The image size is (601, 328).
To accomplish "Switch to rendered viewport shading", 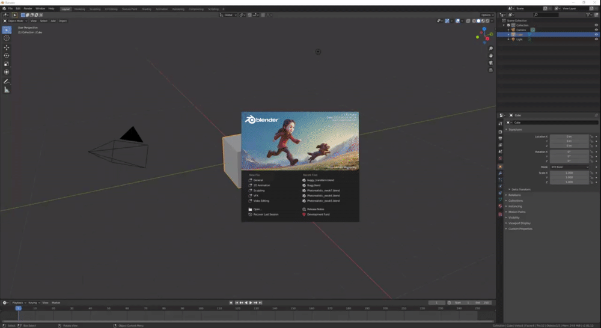I will [487, 20].
